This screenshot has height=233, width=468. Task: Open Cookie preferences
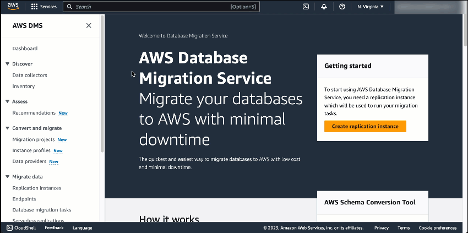pos(438,227)
